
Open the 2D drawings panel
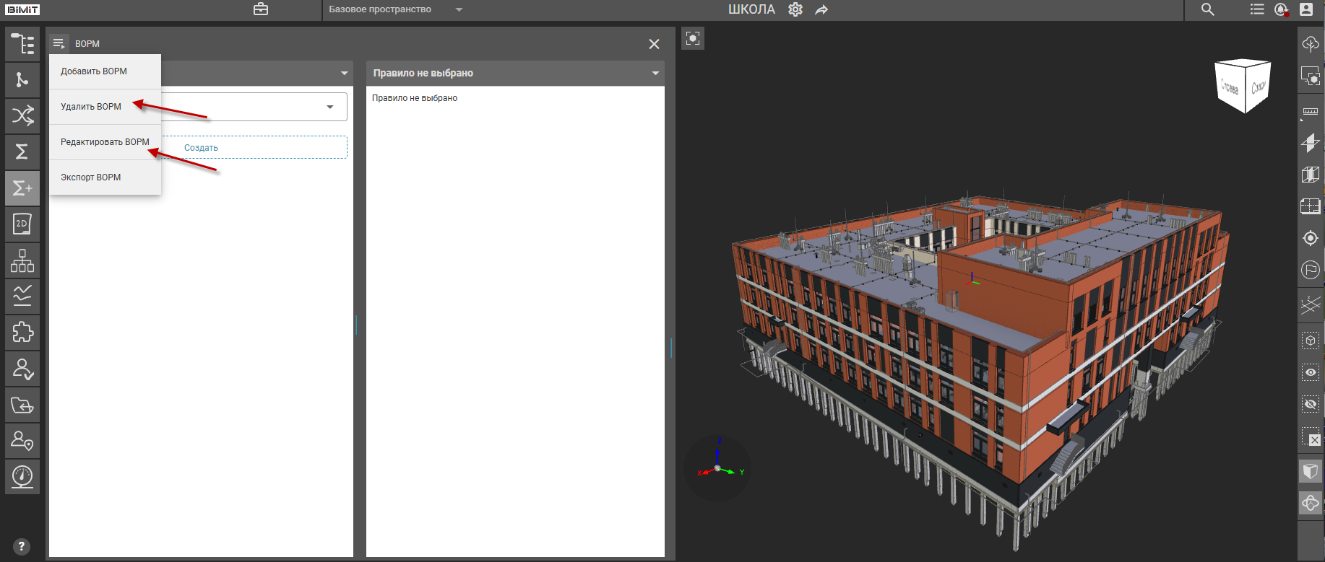pyautogui.click(x=22, y=224)
